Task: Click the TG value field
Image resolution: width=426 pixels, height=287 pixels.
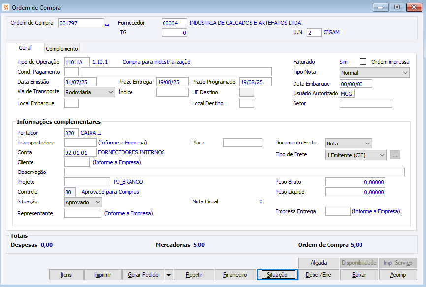Action: click(174, 32)
